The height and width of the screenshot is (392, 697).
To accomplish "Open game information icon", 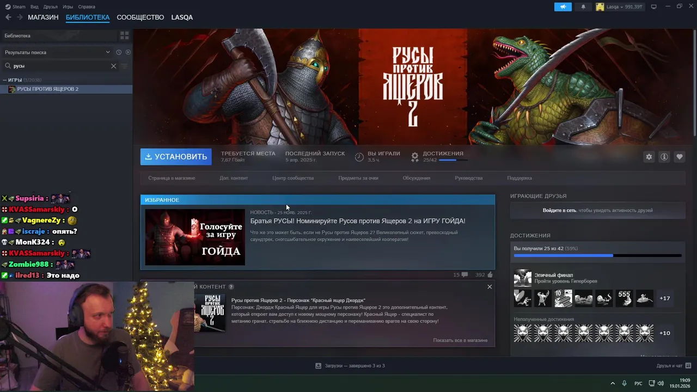I will click(664, 157).
